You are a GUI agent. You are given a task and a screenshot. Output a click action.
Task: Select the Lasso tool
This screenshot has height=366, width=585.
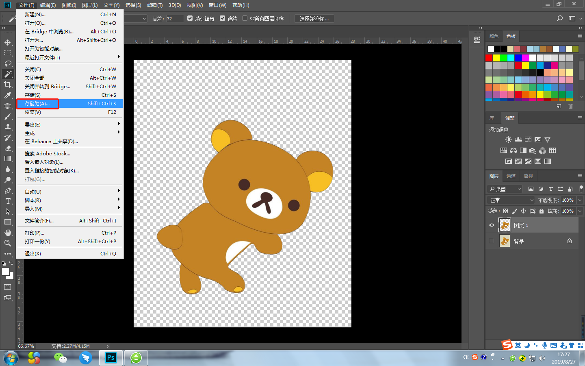pos(8,63)
